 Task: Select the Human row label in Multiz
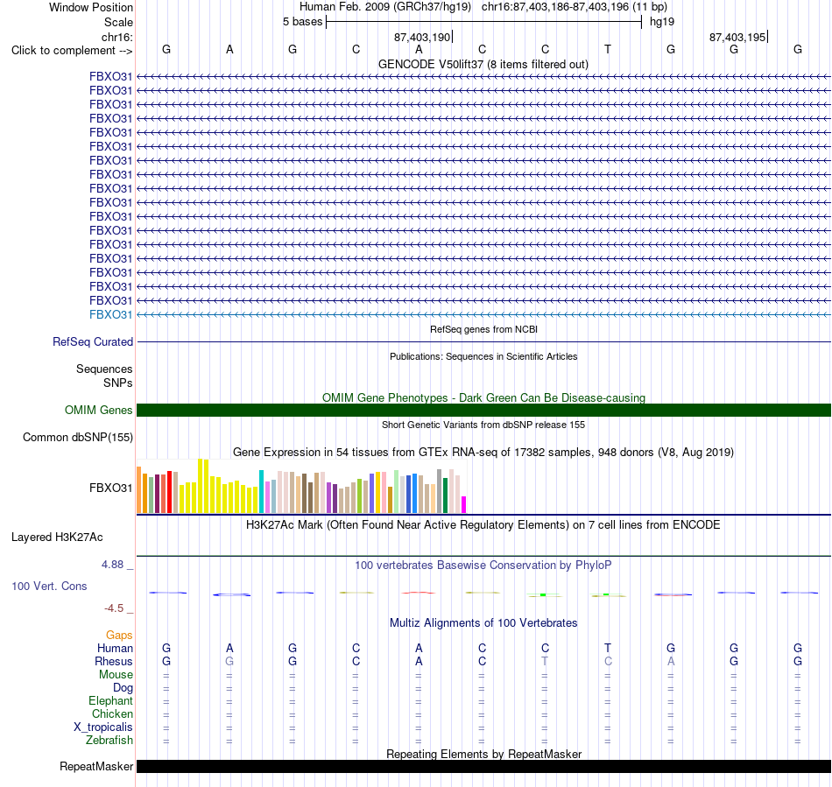click(x=115, y=648)
